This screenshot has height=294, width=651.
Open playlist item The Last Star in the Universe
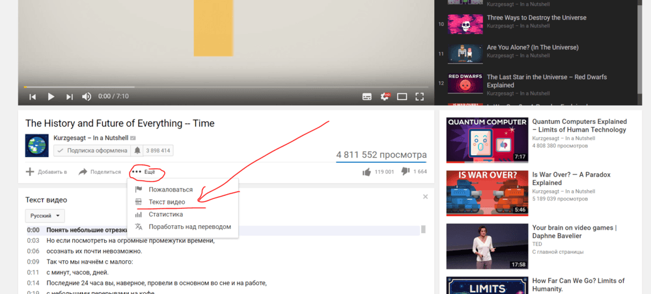pyautogui.click(x=546, y=81)
